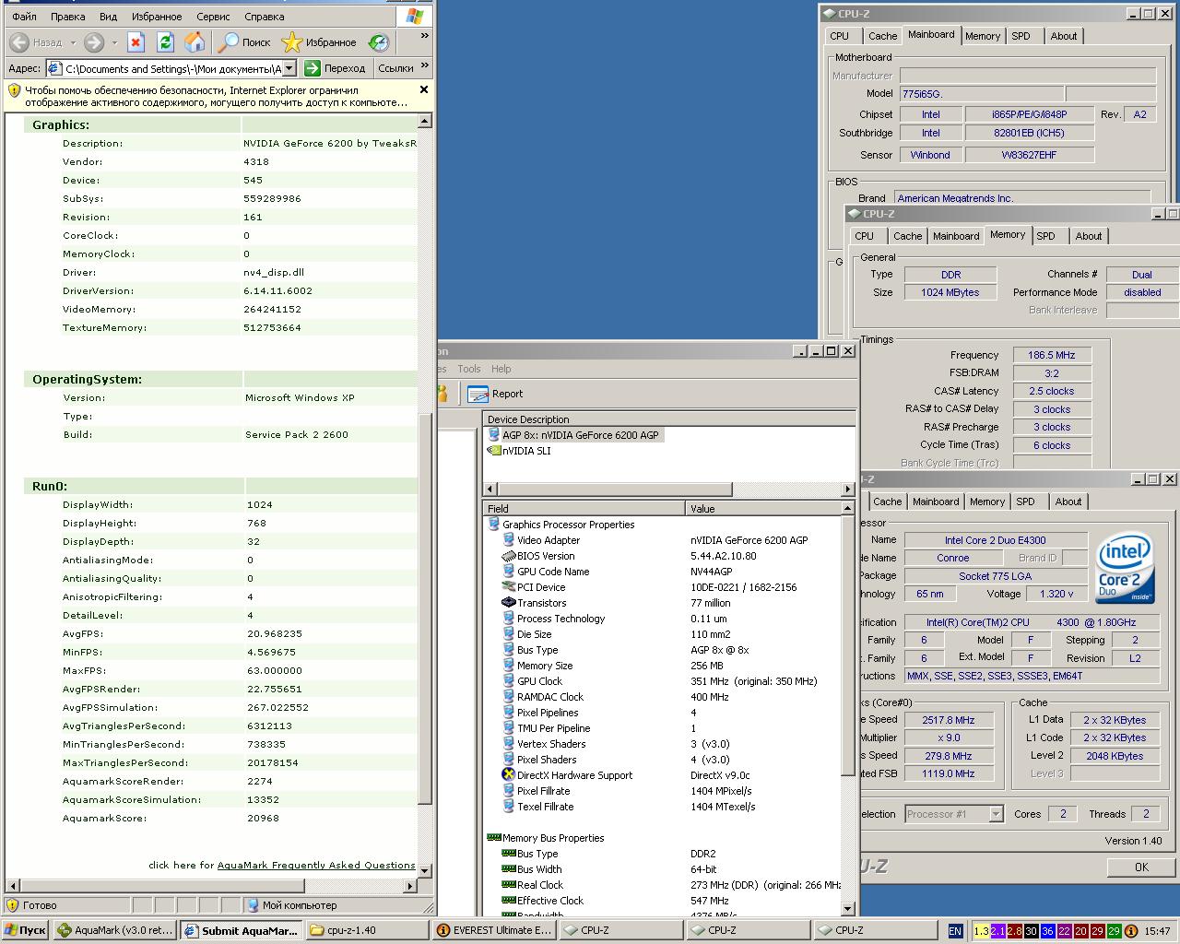Click the Refresh page icon
1180x944 pixels.
165,42
